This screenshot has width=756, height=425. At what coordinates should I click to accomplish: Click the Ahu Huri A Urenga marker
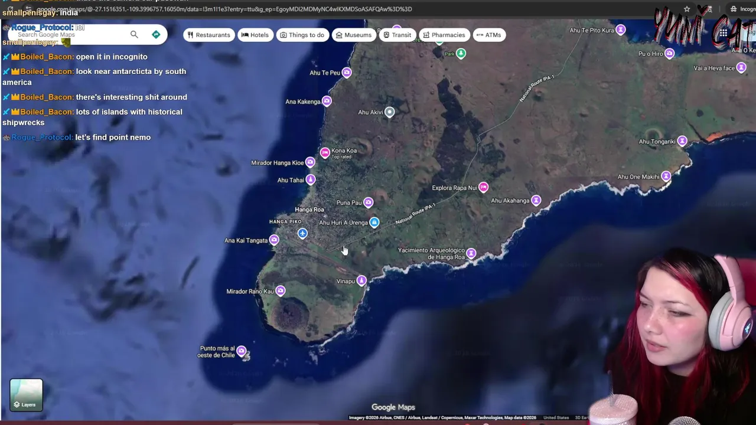click(374, 223)
